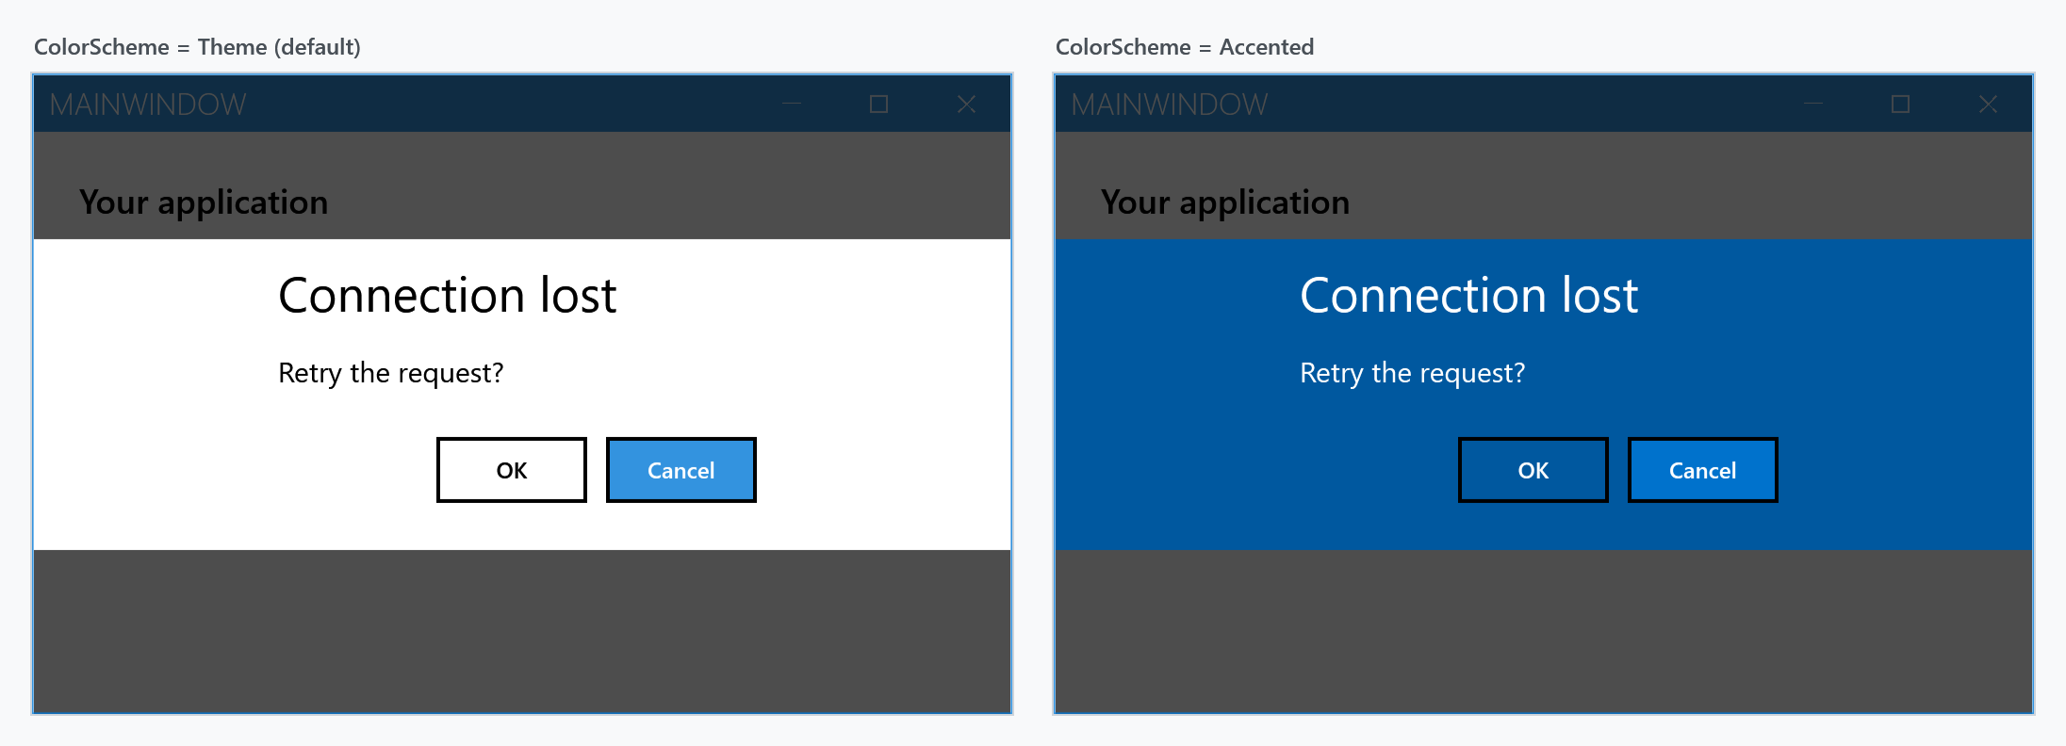This screenshot has width=2066, height=746.
Task: Maximize the left MainWindow
Action: pos(878,104)
